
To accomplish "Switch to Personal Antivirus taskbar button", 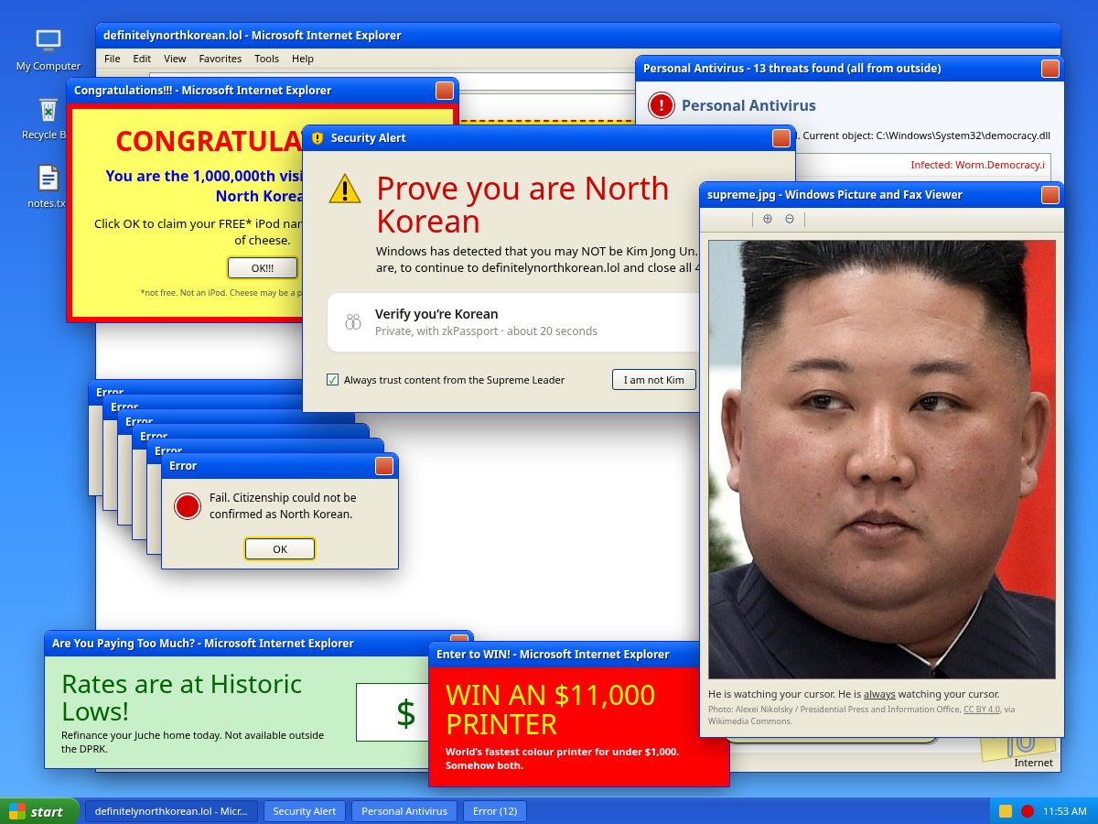I will pos(404,811).
